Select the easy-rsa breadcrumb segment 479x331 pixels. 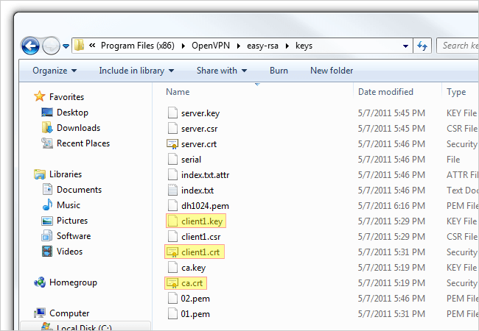pyautogui.click(x=262, y=46)
